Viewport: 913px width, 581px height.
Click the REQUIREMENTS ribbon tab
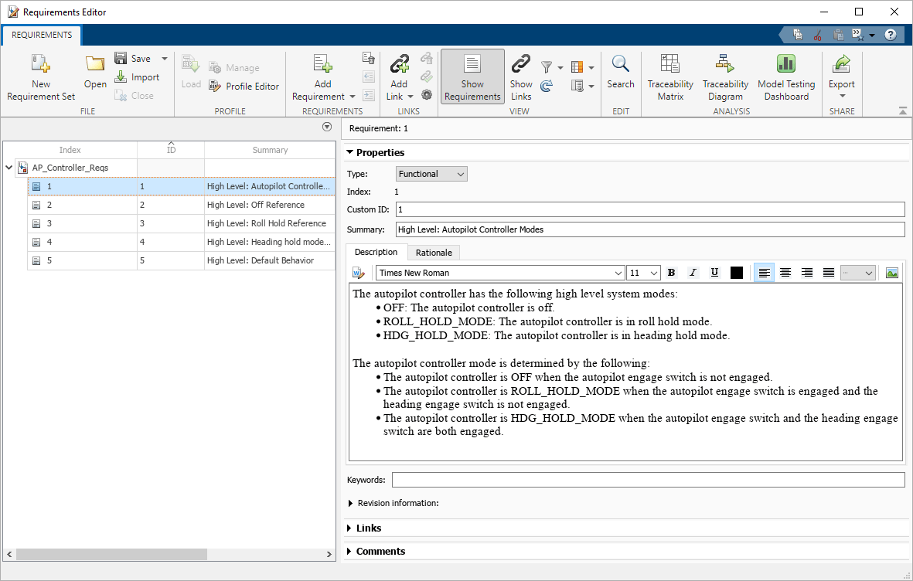[x=41, y=35]
